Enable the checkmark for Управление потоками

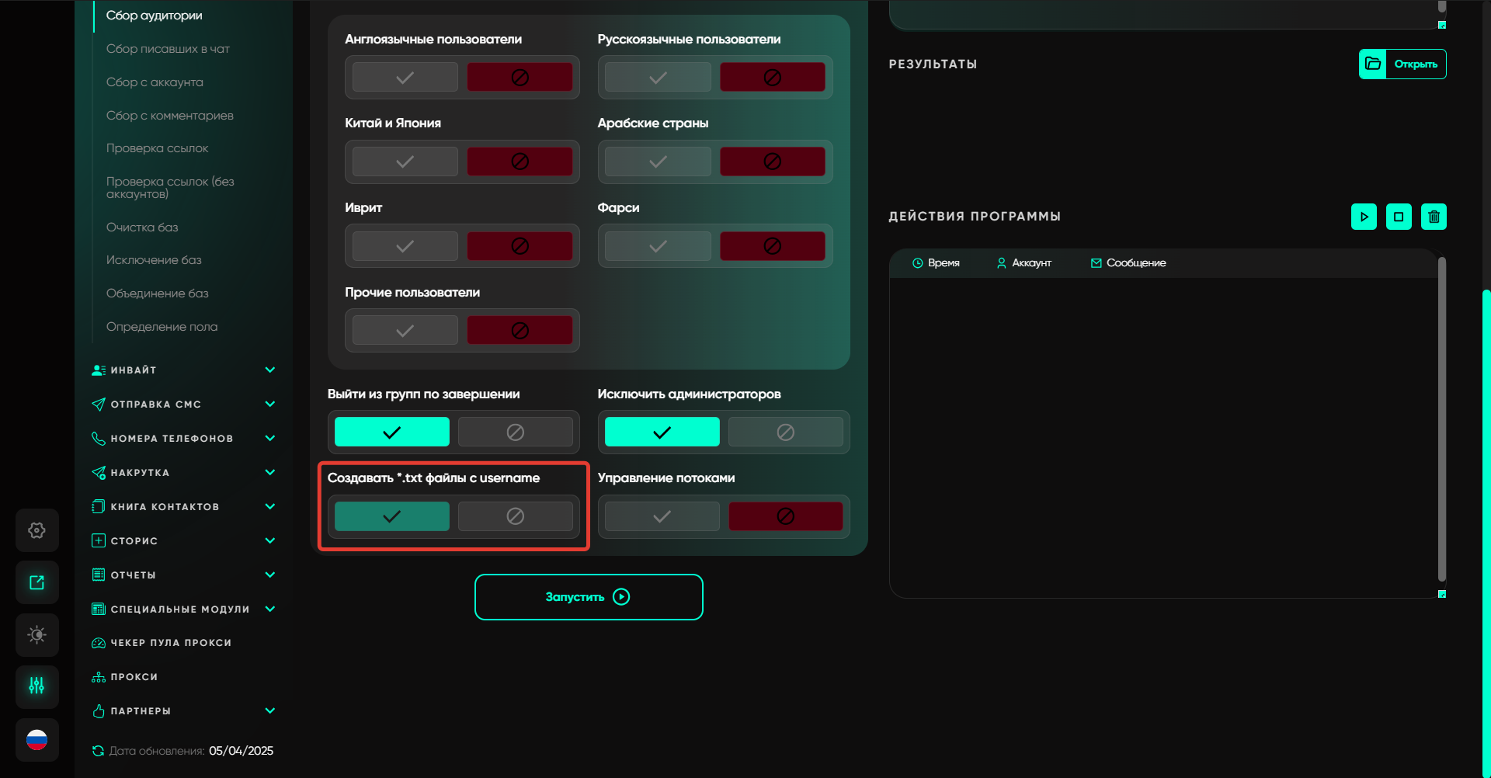[x=662, y=516]
